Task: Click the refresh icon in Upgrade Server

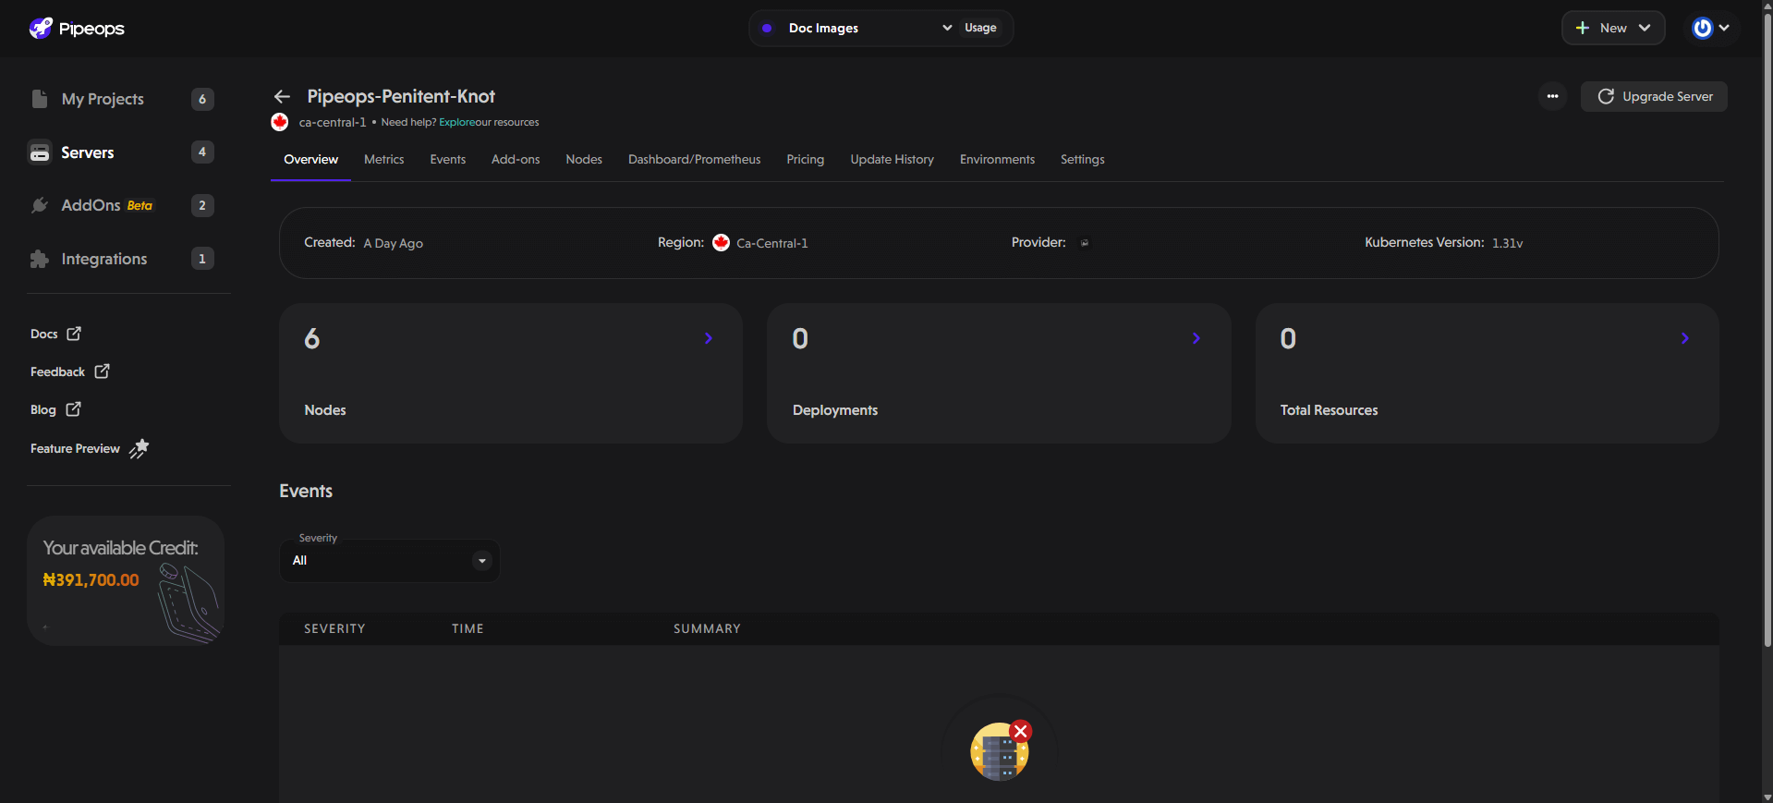Action: [1606, 96]
